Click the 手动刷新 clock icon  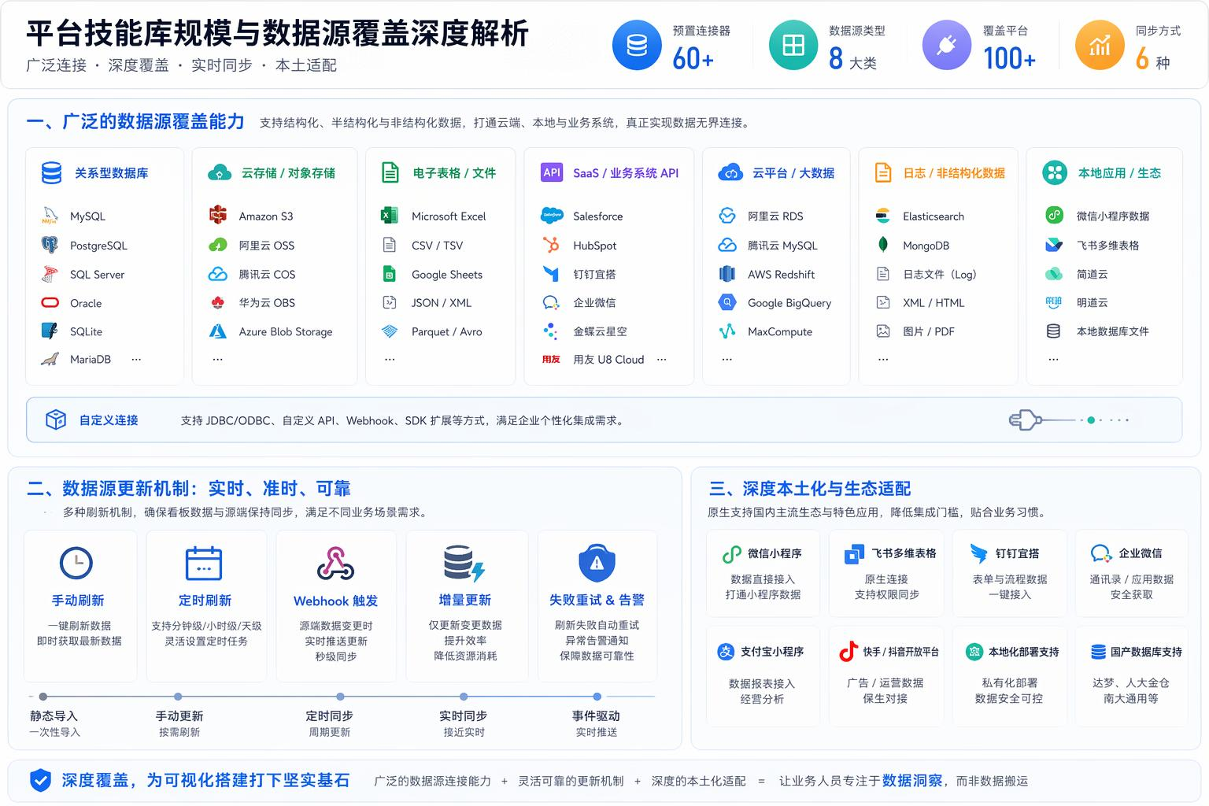coord(76,563)
